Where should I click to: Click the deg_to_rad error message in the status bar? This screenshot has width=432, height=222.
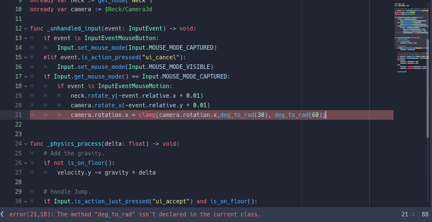pyautogui.click(x=135, y=214)
